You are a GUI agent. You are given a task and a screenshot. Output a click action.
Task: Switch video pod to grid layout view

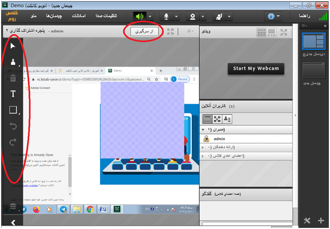click(x=261, y=33)
